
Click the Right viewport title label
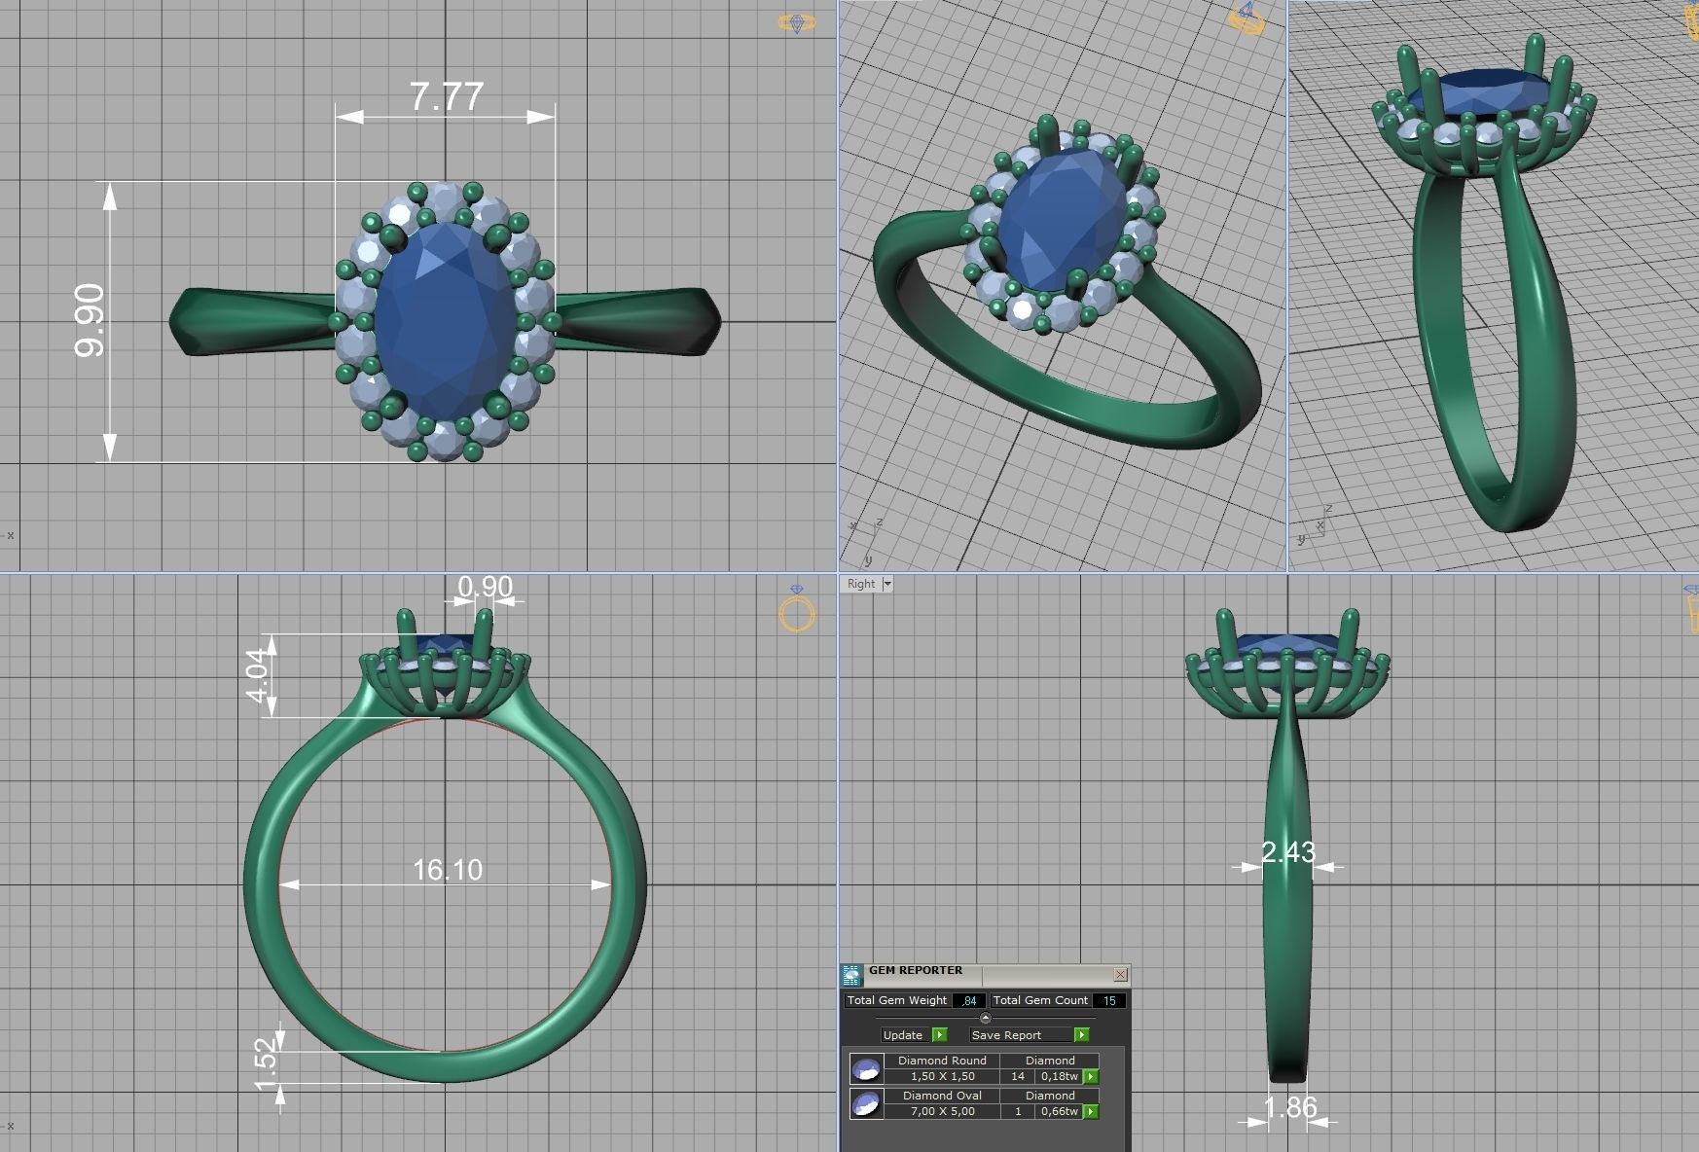pos(861,584)
